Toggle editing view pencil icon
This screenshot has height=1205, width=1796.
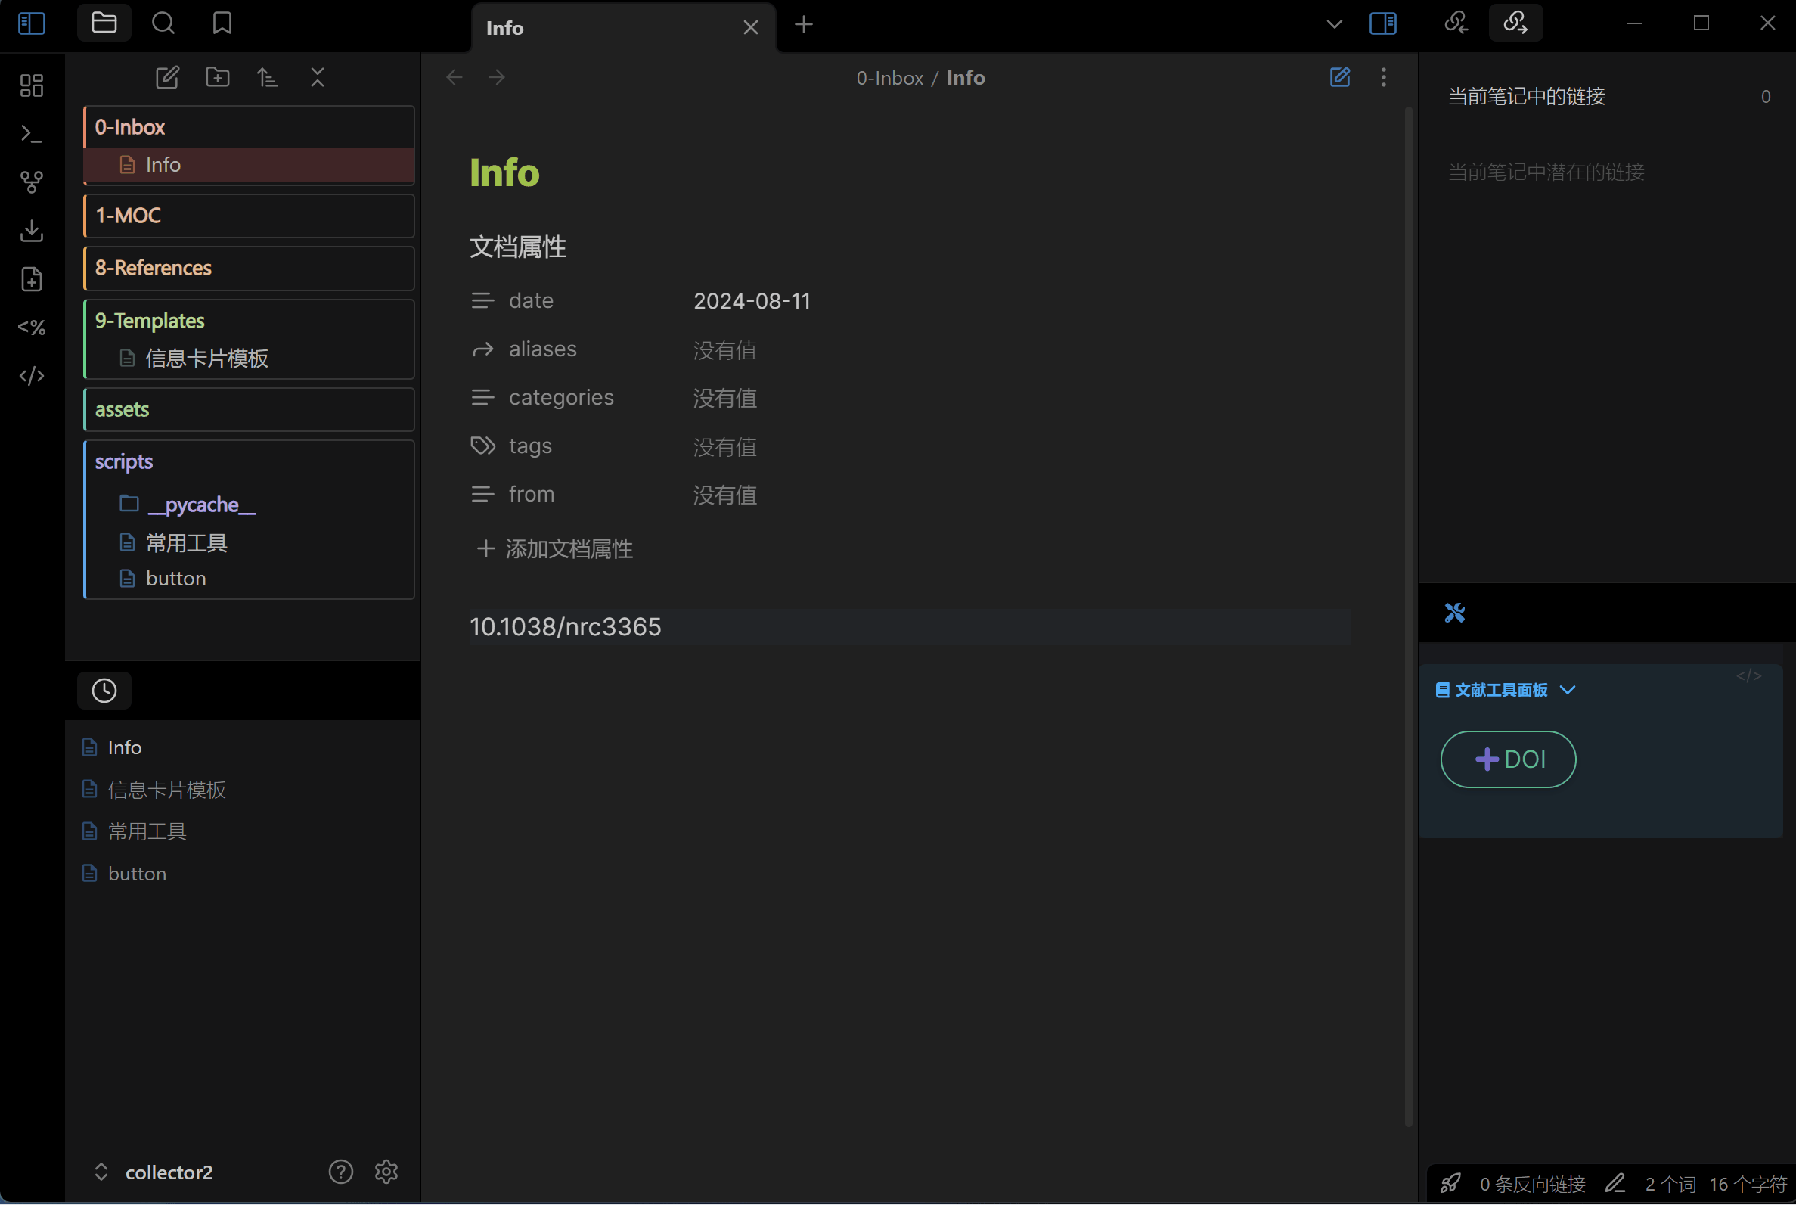(x=1340, y=78)
